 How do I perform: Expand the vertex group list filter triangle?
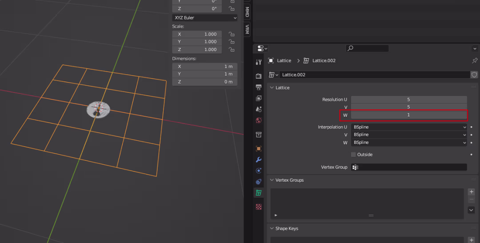tap(276, 215)
